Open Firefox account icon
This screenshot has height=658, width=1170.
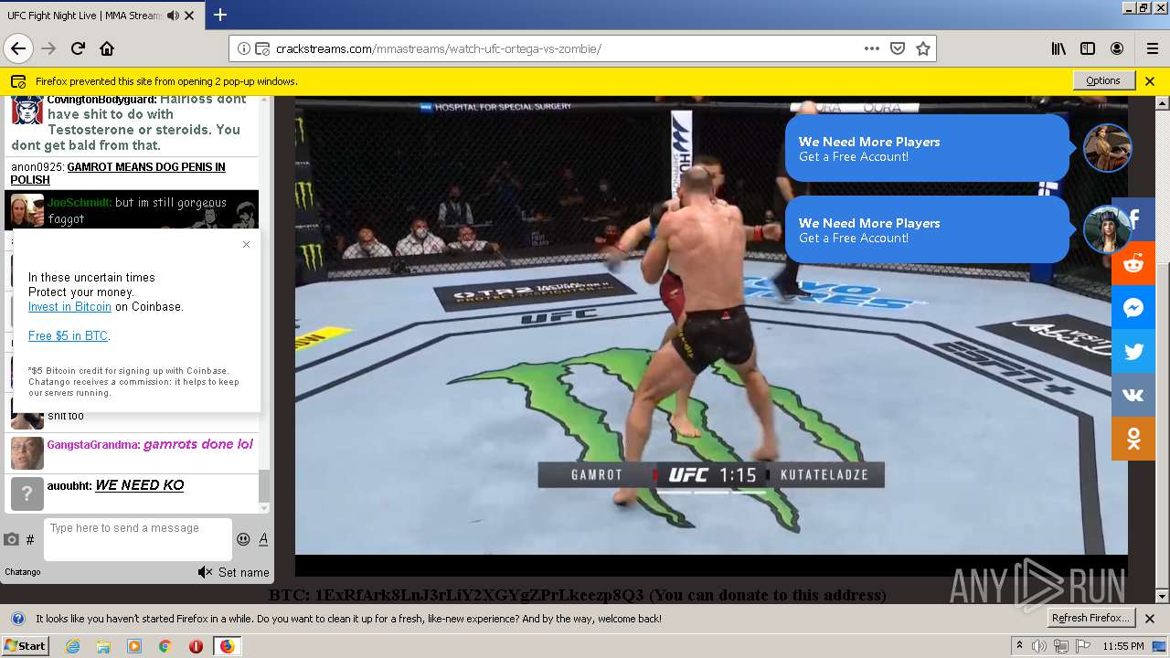point(1117,48)
